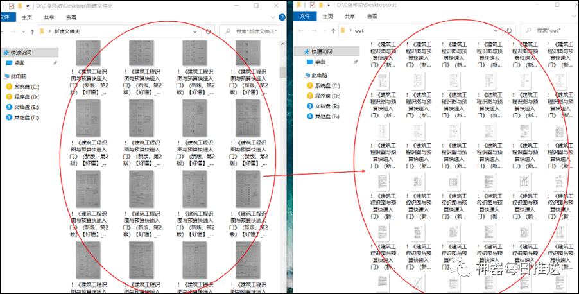Expand breadcrumb chevron before 新建文件夹 in address bar
This screenshot has height=294, width=579.
[x=49, y=31]
